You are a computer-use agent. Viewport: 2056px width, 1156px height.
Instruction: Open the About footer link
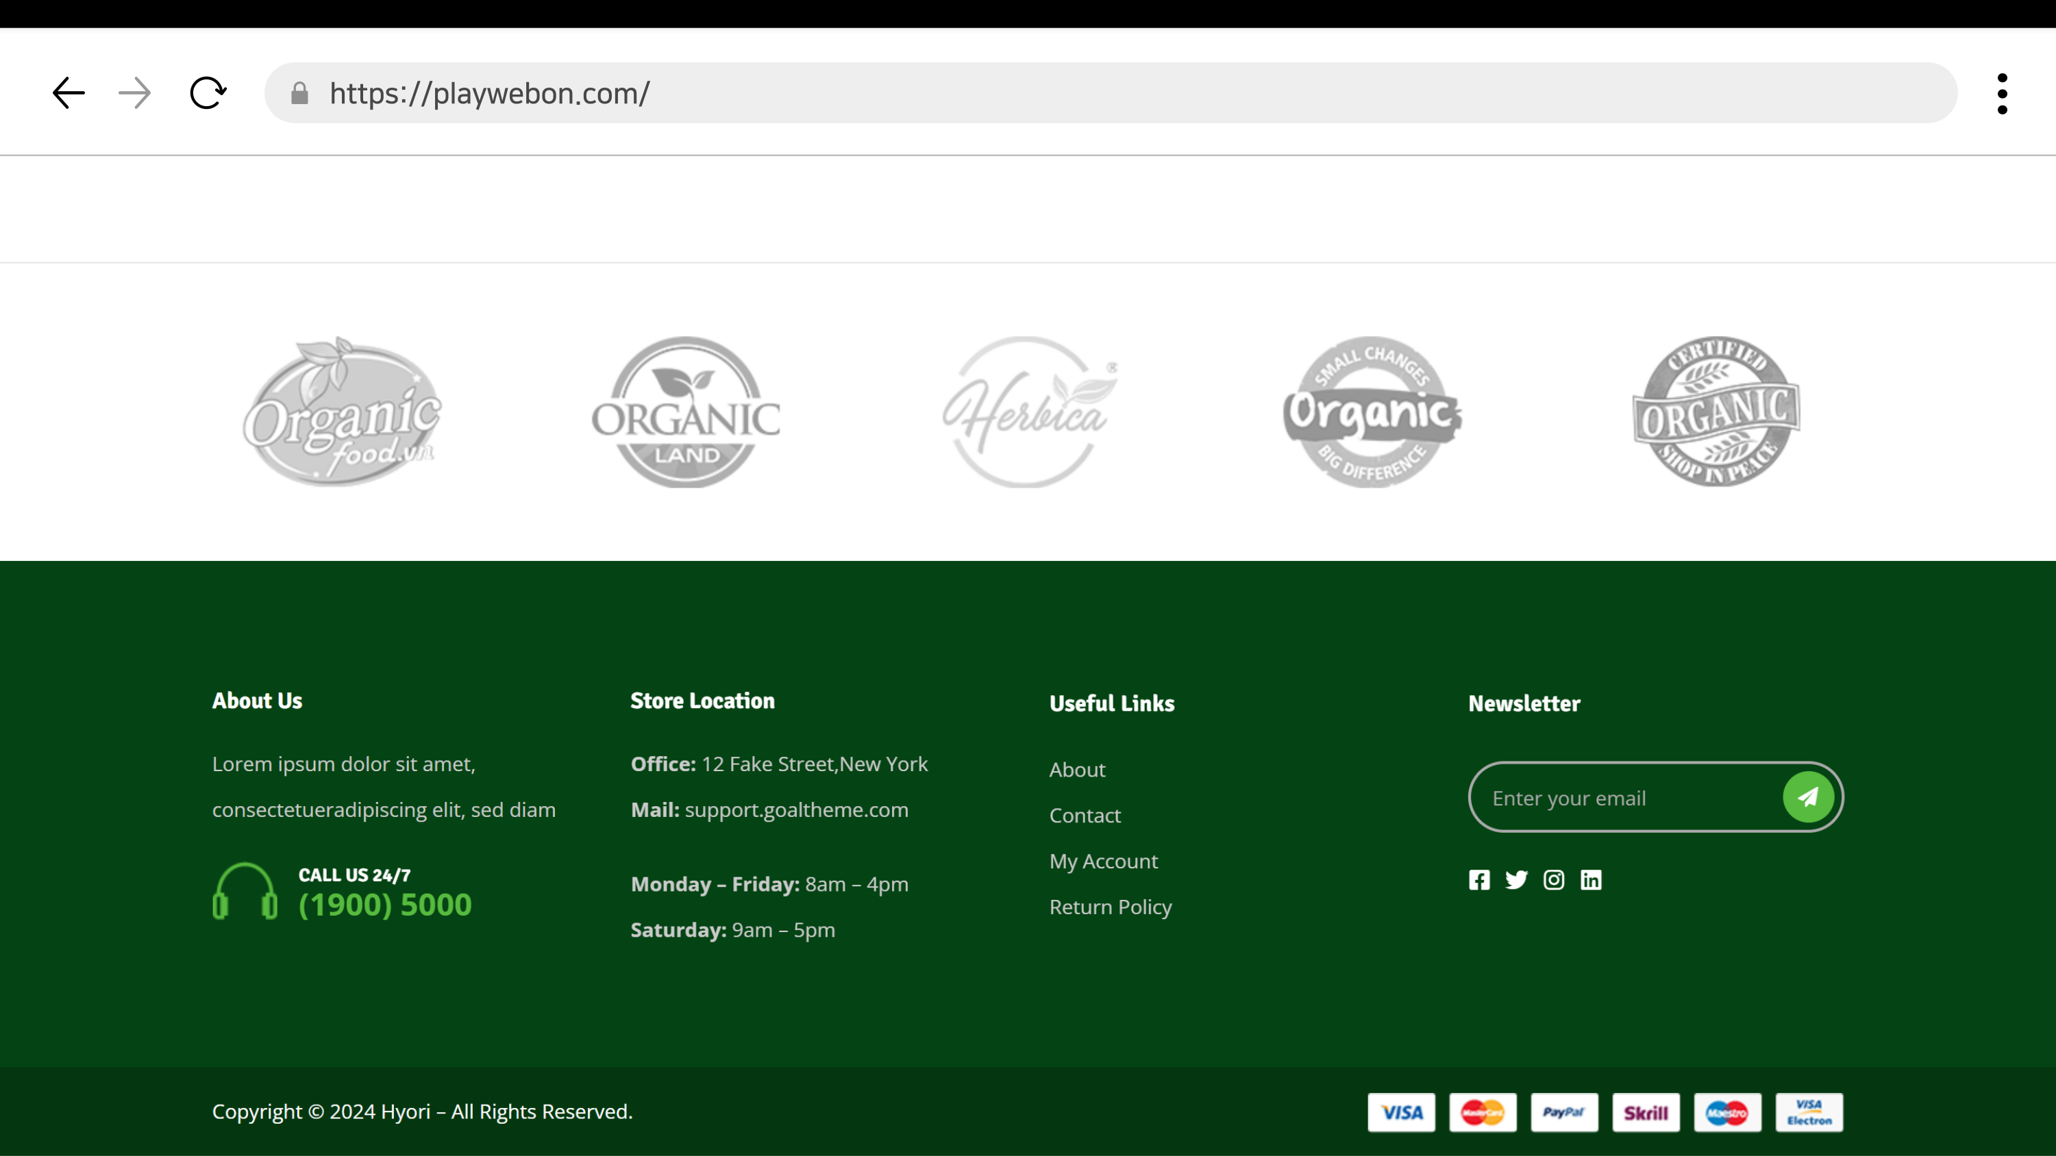[1077, 770]
